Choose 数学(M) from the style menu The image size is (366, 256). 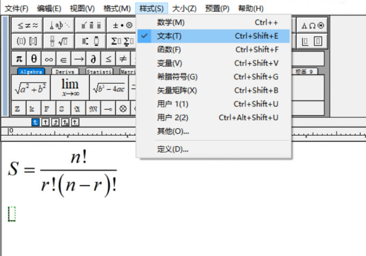[x=170, y=22]
